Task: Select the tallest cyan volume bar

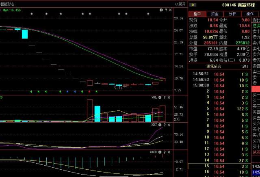Action: click(97, 114)
